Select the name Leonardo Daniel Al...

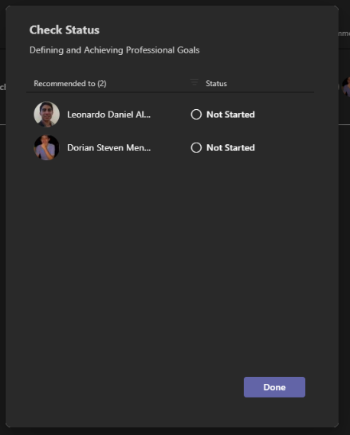pos(109,114)
